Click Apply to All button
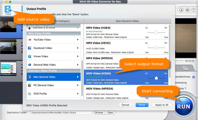Image resolution: width=198 pixels, height=120 pixels. point(162,105)
